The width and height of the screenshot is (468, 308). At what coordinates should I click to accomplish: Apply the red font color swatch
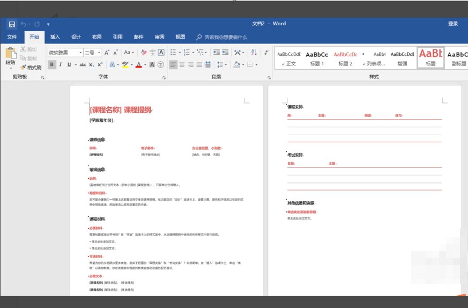[x=138, y=64]
